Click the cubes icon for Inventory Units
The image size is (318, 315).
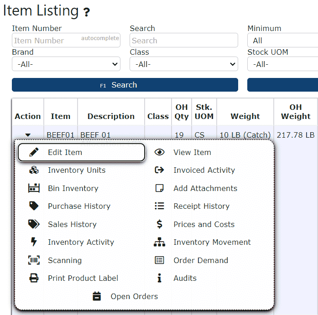tap(34, 170)
